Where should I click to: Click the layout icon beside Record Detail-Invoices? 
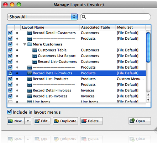30,90
